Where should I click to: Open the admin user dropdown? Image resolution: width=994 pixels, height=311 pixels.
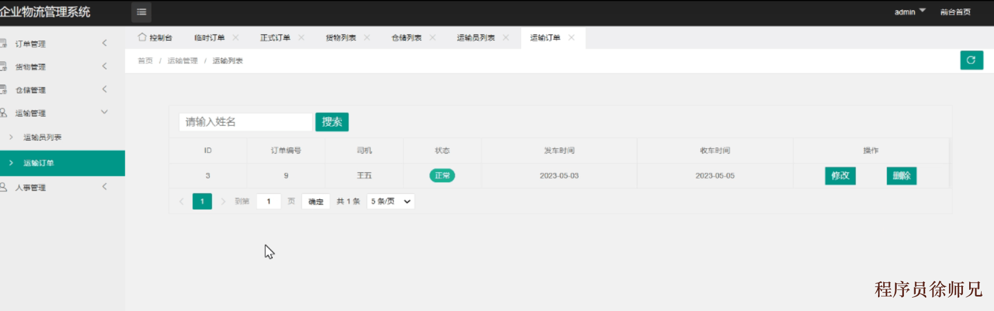910,11
